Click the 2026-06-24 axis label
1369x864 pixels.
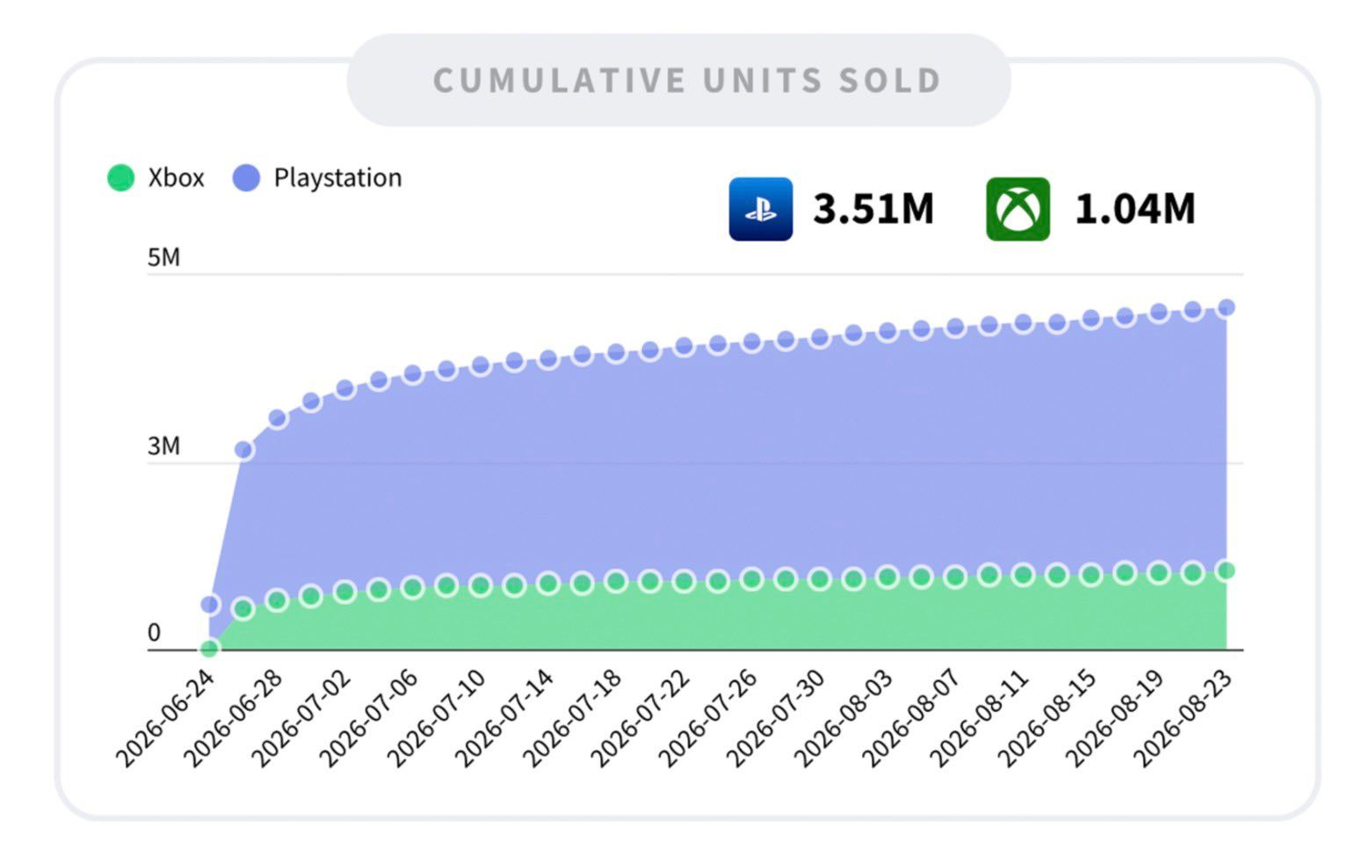click(x=164, y=718)
